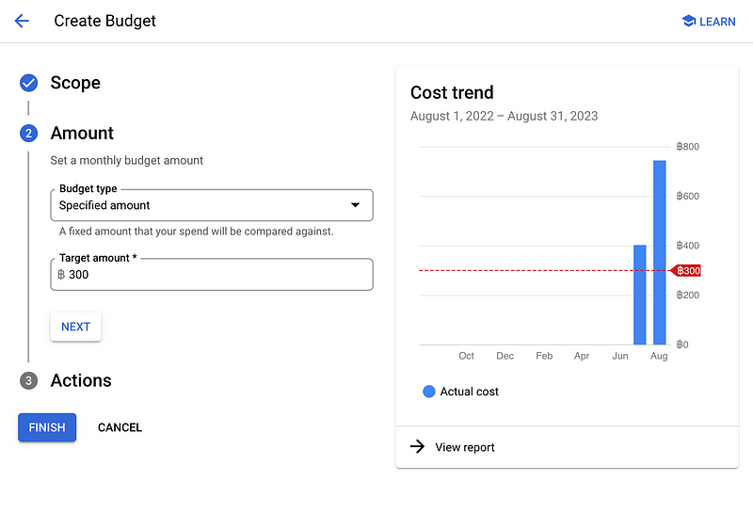Click the step 2 Amount circle icon
Image resolution: width=753 pixels, height=513 pixels.
pyautogui.click(x=28, y=134)
